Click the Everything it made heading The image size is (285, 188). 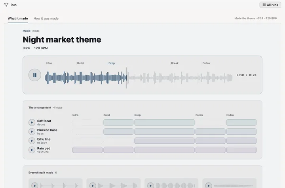click(41, 173)
